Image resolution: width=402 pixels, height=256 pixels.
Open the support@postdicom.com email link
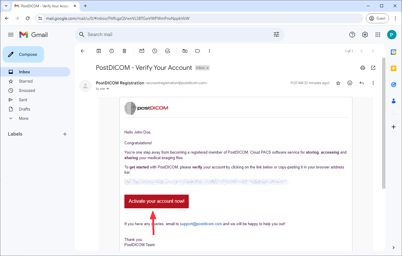[201, 224]
